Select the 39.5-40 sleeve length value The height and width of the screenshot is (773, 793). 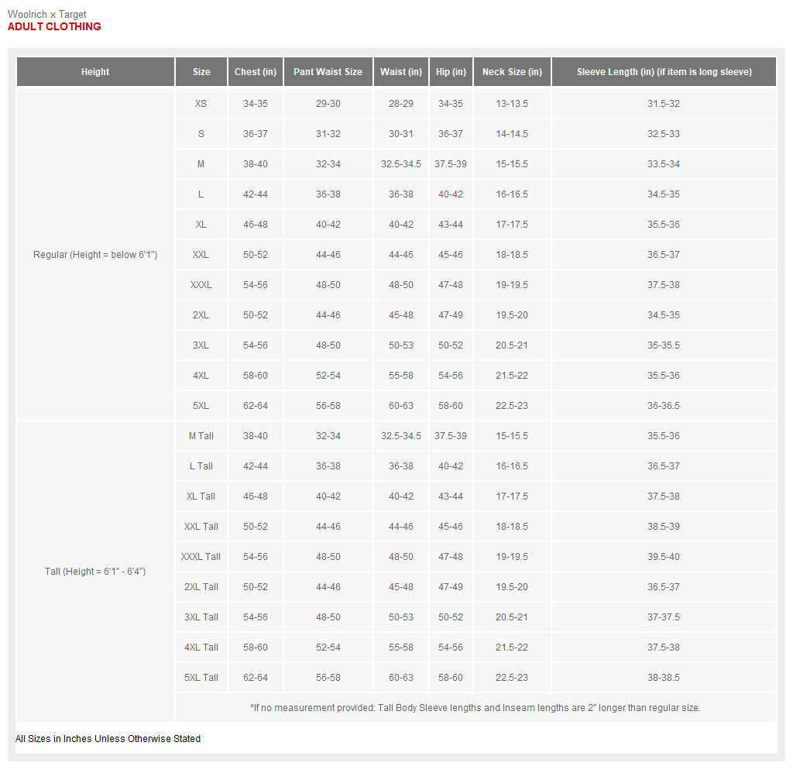[664, 557]
